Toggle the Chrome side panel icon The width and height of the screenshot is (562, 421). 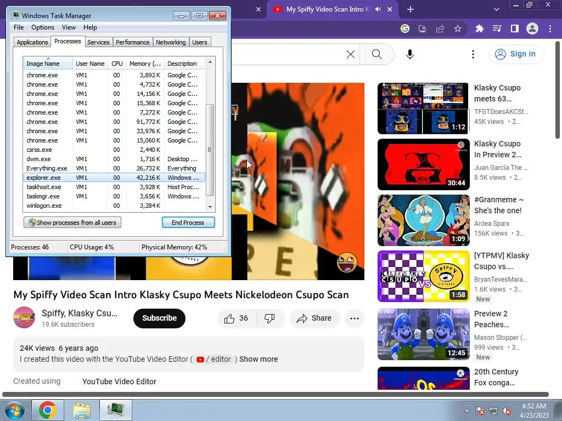pos(515,29)
